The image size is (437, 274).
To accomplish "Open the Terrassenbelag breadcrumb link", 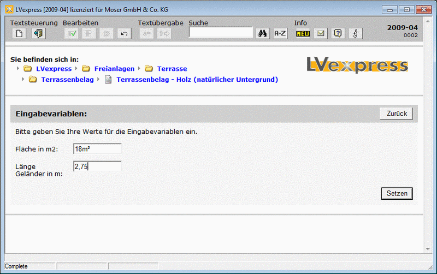I will 67,80.
